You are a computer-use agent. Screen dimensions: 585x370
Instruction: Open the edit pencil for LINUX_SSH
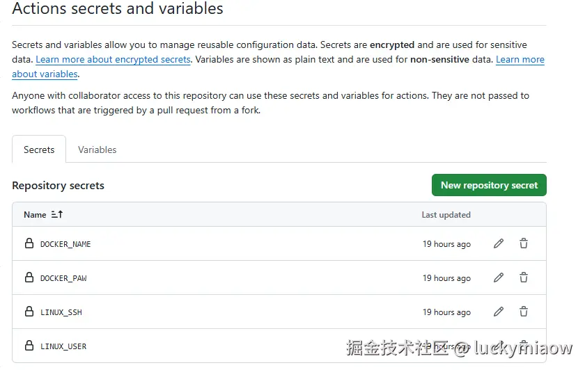499,312
